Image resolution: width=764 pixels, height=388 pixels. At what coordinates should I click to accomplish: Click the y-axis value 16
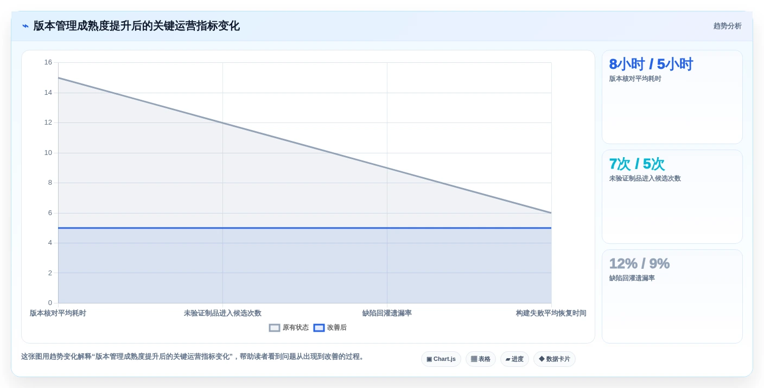coord(48,62)
